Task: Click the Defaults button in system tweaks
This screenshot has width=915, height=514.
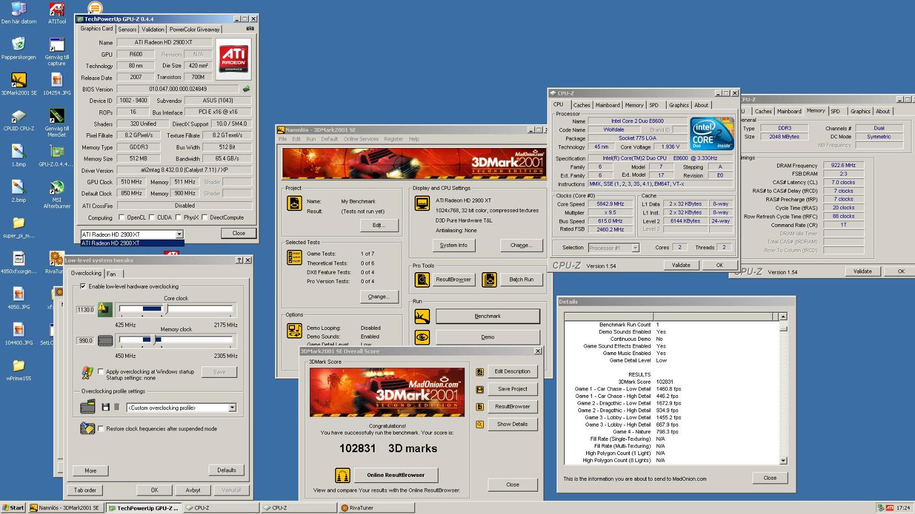Action: click(x=226, y=471)
